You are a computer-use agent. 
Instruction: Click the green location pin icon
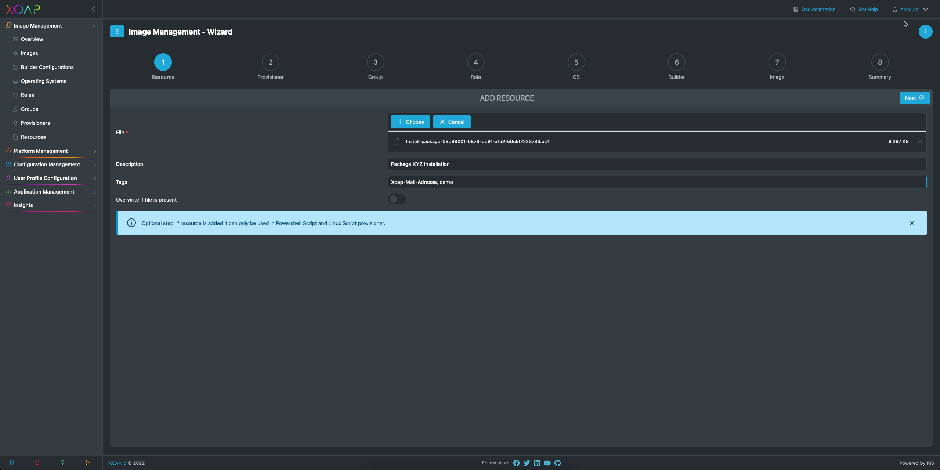coord(62,463)
